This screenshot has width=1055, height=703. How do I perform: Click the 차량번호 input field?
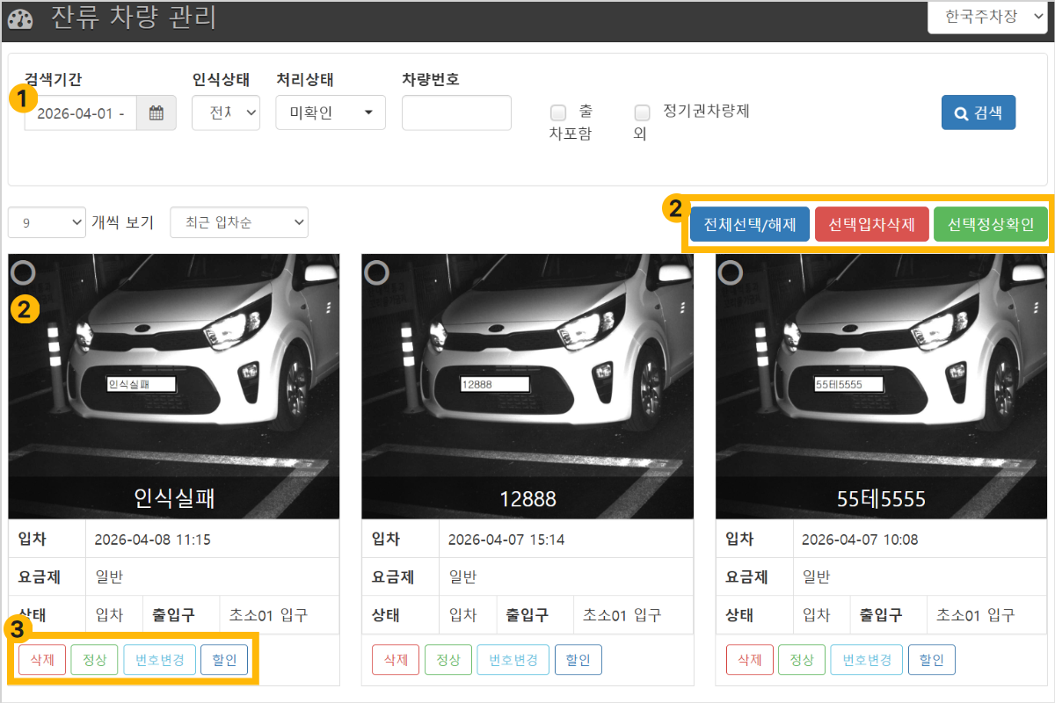coord(456,112)
